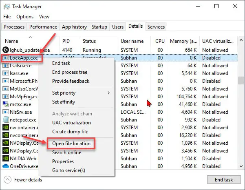Click the notepad.exe icon

(x=6, y=120)
